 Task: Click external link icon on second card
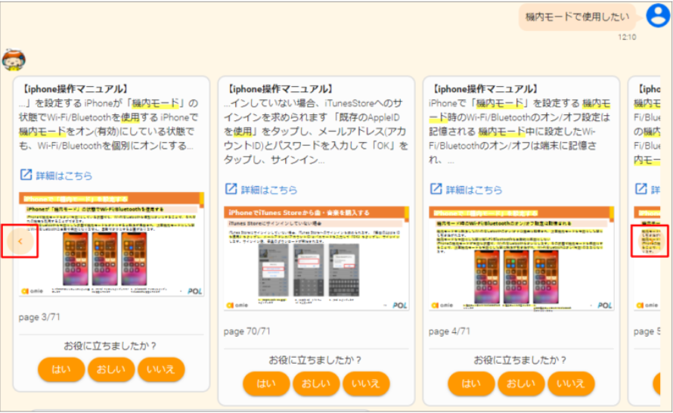(x=231, y=189)
